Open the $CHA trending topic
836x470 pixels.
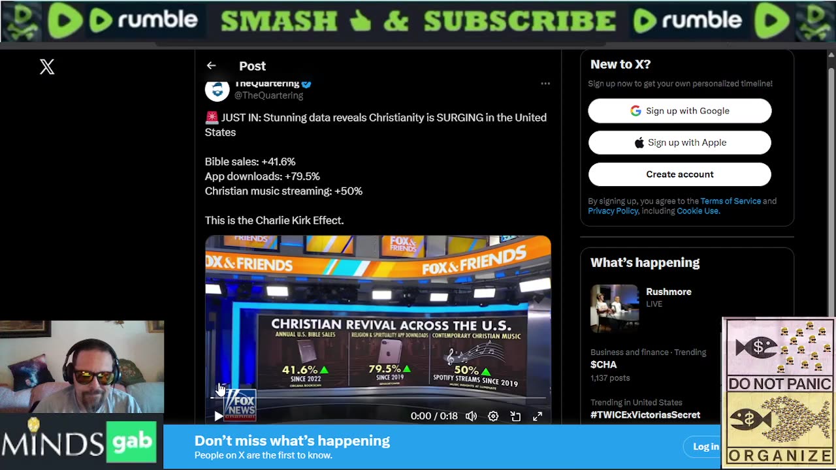[x=603, y=364]
